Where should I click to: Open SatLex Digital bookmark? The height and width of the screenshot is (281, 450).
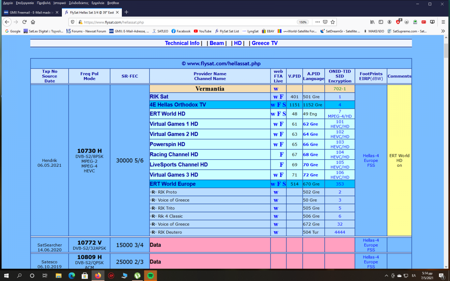43,31
